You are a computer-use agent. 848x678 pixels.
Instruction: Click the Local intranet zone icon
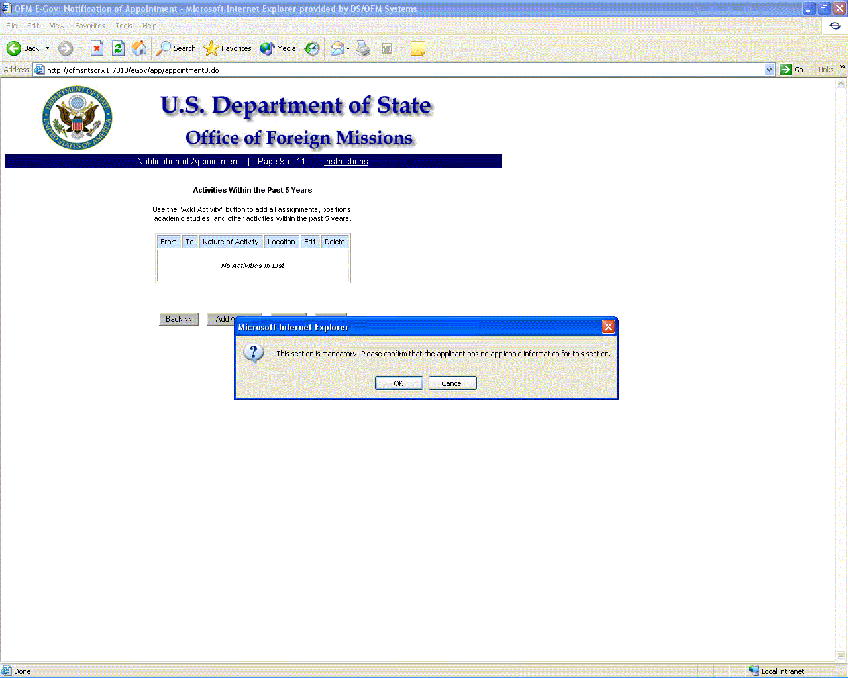pos(754,671)
